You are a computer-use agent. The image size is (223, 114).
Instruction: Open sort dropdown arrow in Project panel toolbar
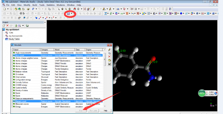(23, 26)
